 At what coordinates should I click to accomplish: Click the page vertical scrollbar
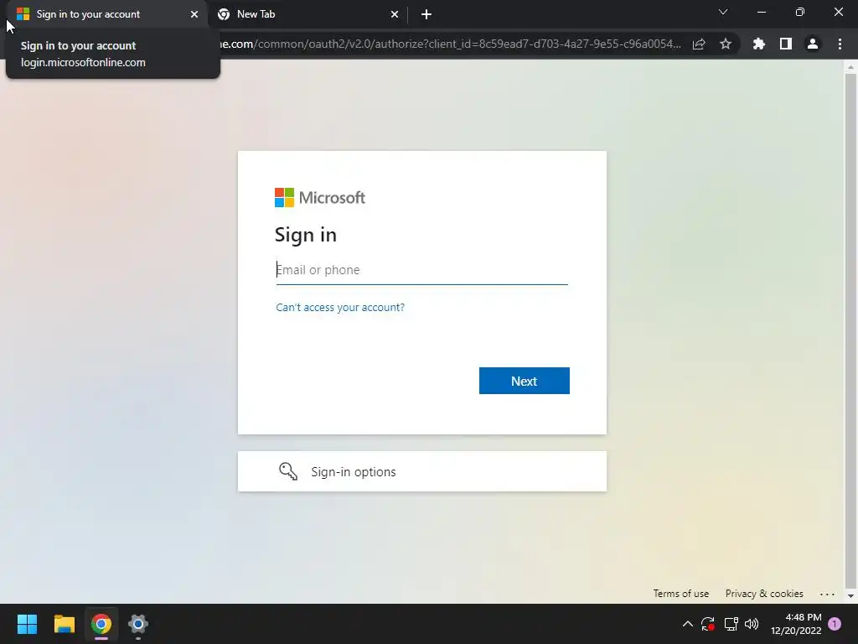pos(850,330)
